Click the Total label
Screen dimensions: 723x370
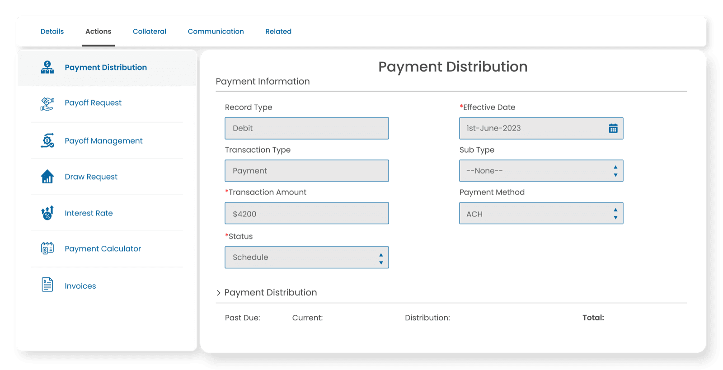[x=593, y=318]
